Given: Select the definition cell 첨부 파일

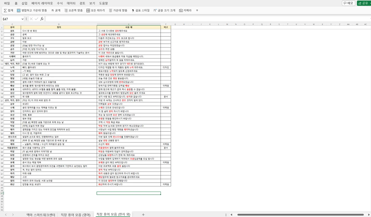Looking at the screenshot, I should (x=59, y=118).
